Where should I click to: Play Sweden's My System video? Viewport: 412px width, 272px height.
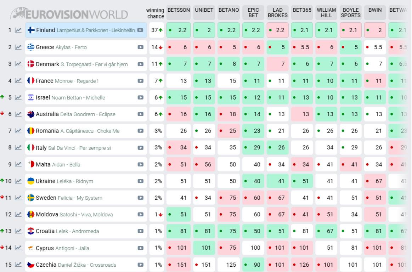pos(140,198)
